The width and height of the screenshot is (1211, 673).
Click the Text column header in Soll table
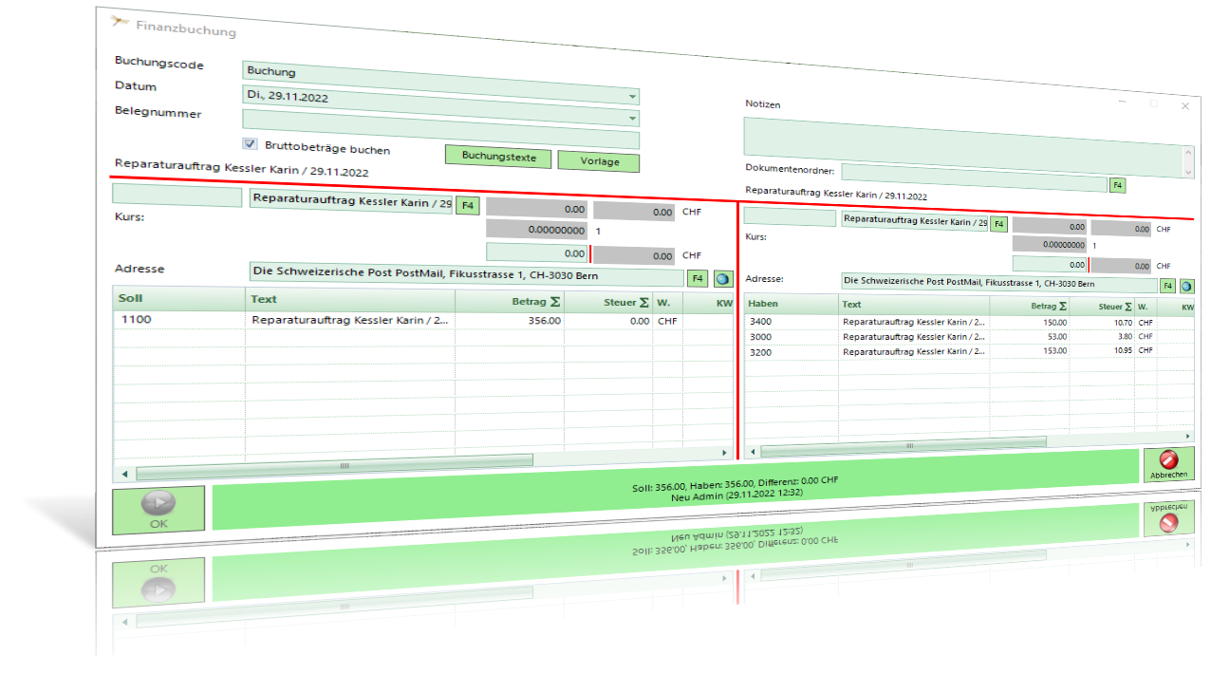[350, 300]
